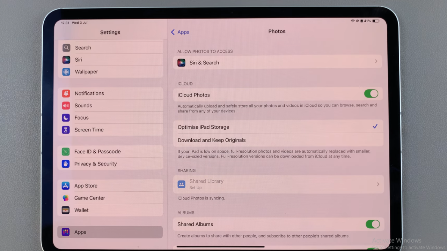Tap the Game Center bubbles icon
Image resolution: width=447 pixels, height=251 pixels.
point(66,198)
